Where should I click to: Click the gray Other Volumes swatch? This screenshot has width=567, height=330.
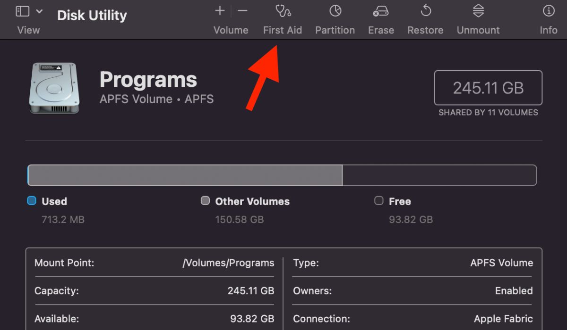click(205, 201)
